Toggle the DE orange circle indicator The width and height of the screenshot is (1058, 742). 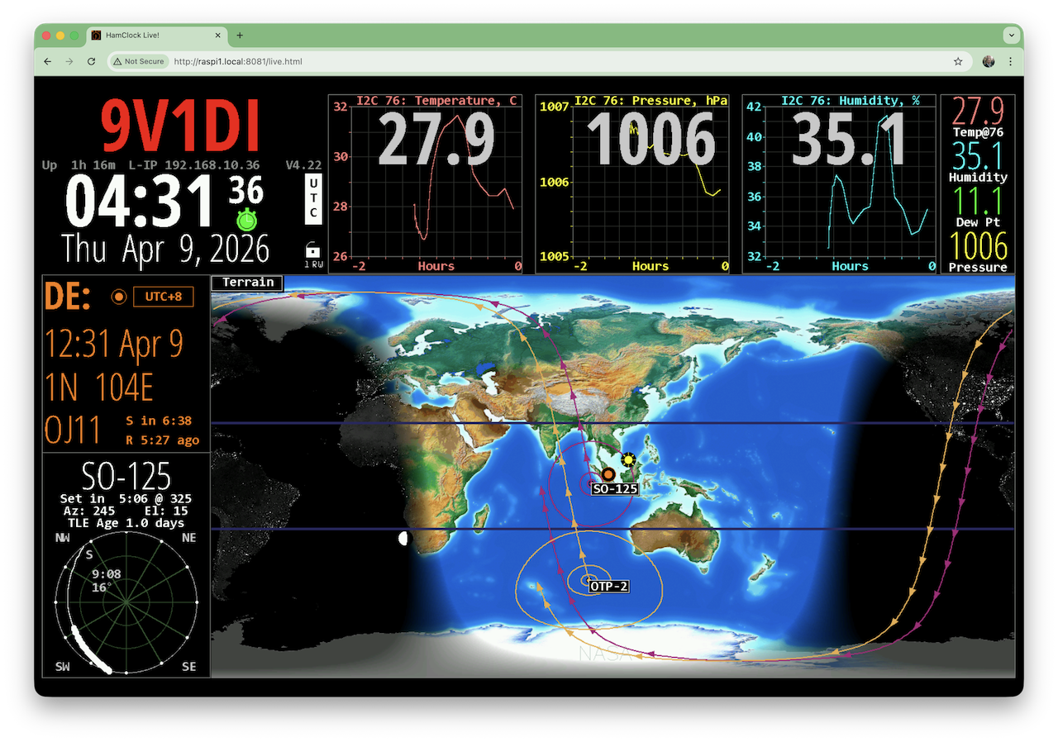point(119,297)
